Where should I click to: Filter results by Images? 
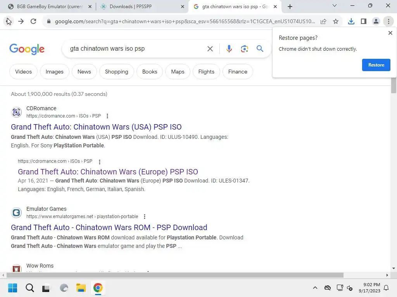[54, 72]
